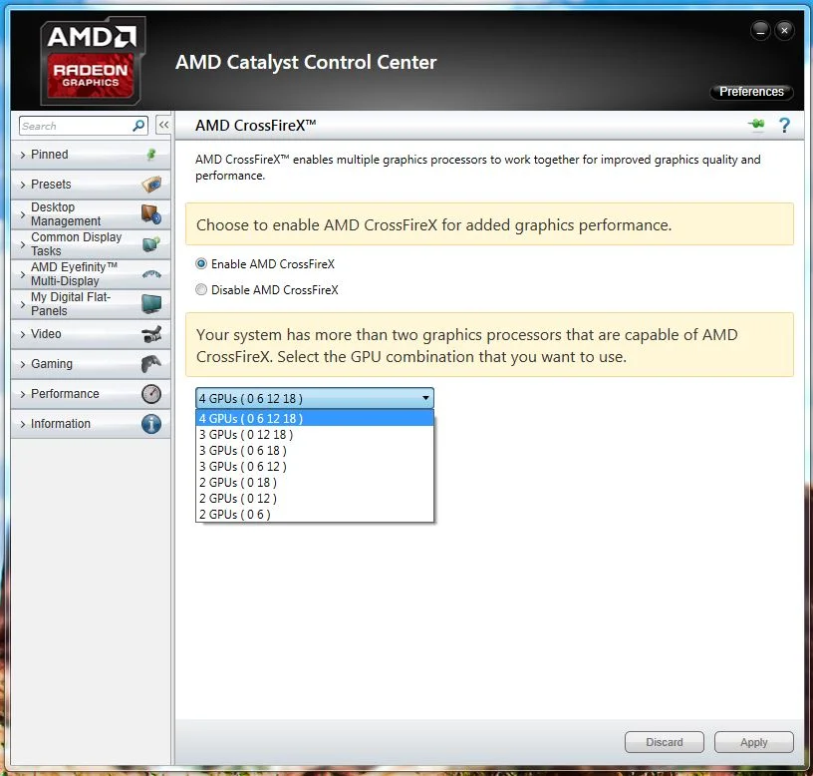This screenshot has width=813, height=776.
Task: Choose 3 GPUs ( 0 6 18 ) option
Action: (x=315, y=451)
